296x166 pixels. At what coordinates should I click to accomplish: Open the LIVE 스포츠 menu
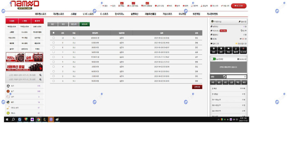pos(88,14)
